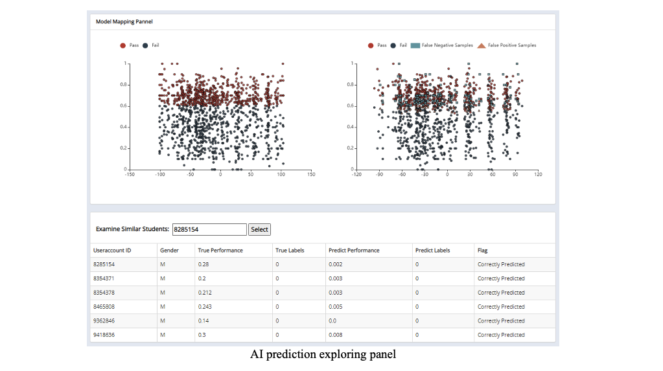Focus the Examine Similar Students input field

click(209, 229)
